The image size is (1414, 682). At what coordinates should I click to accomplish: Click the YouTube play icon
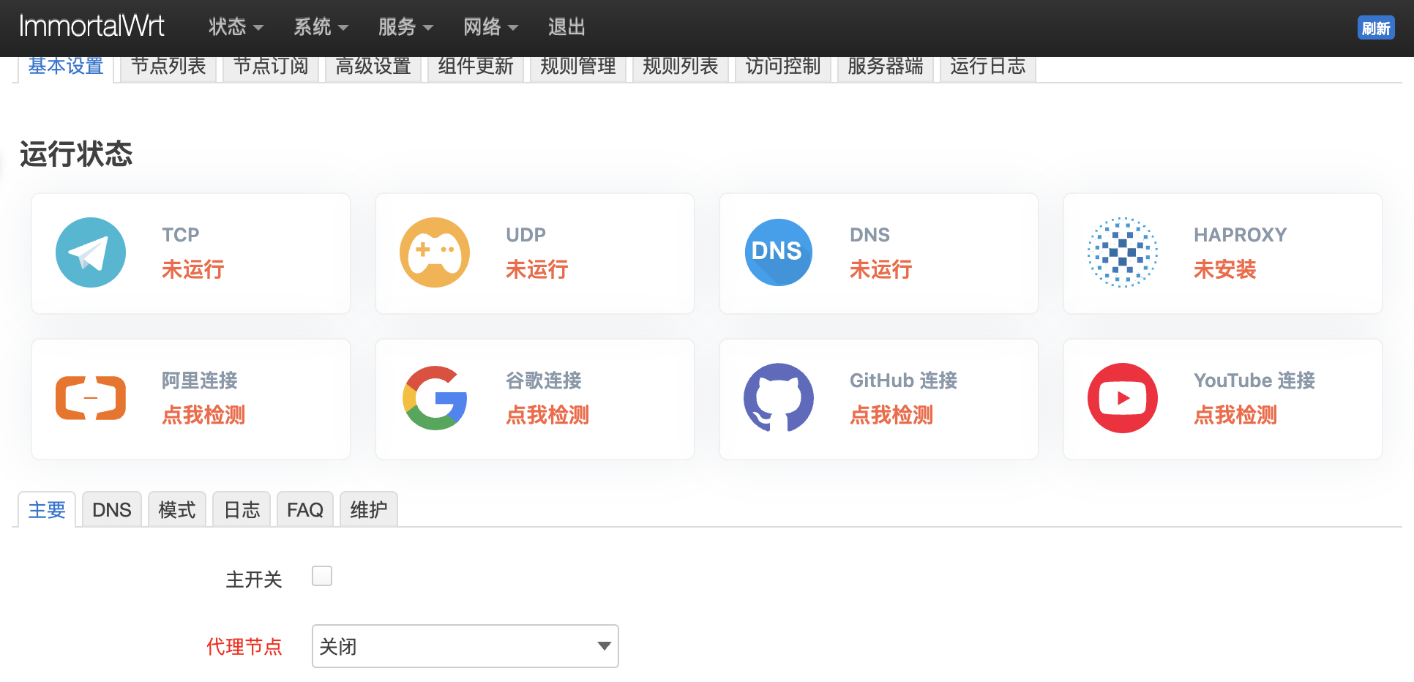[x=1123, y=398]
